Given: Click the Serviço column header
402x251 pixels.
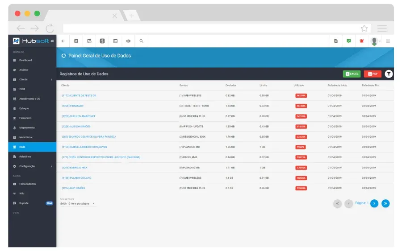Looking at the screenshot, I should (184, 86).
